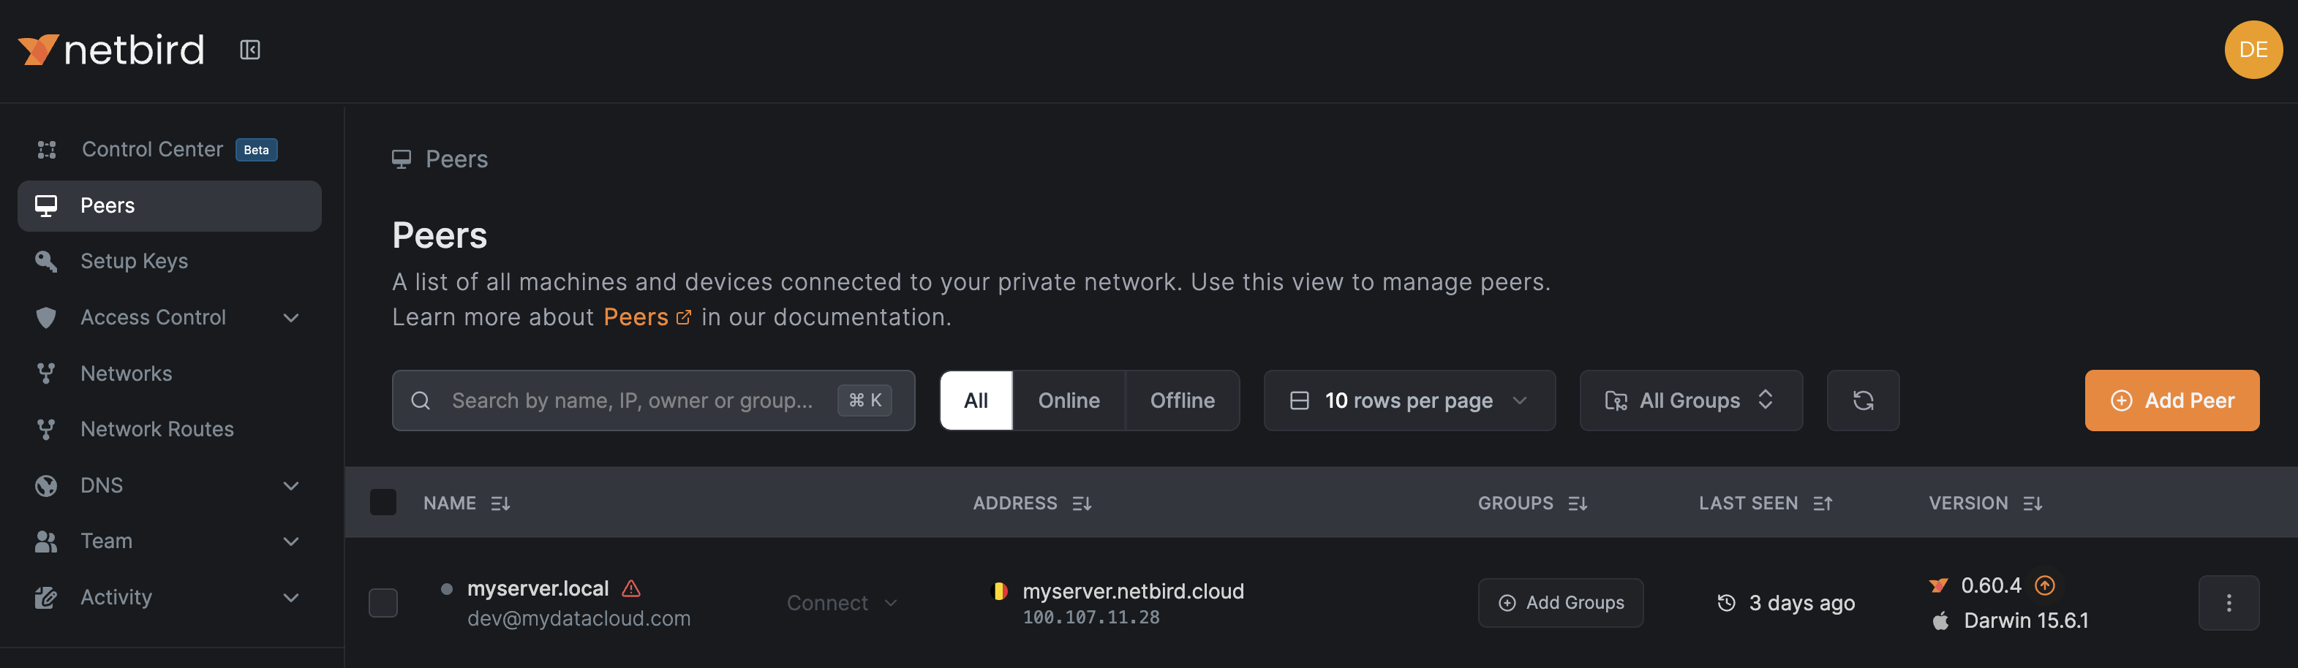Open the three-dot menu for myserver.local
Viewport: 2298px width, 668px height.
coord(2229,603)
